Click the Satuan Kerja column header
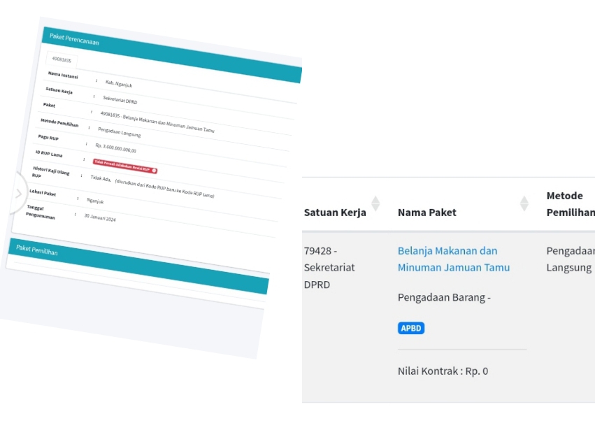 click(x=335, y=213)
